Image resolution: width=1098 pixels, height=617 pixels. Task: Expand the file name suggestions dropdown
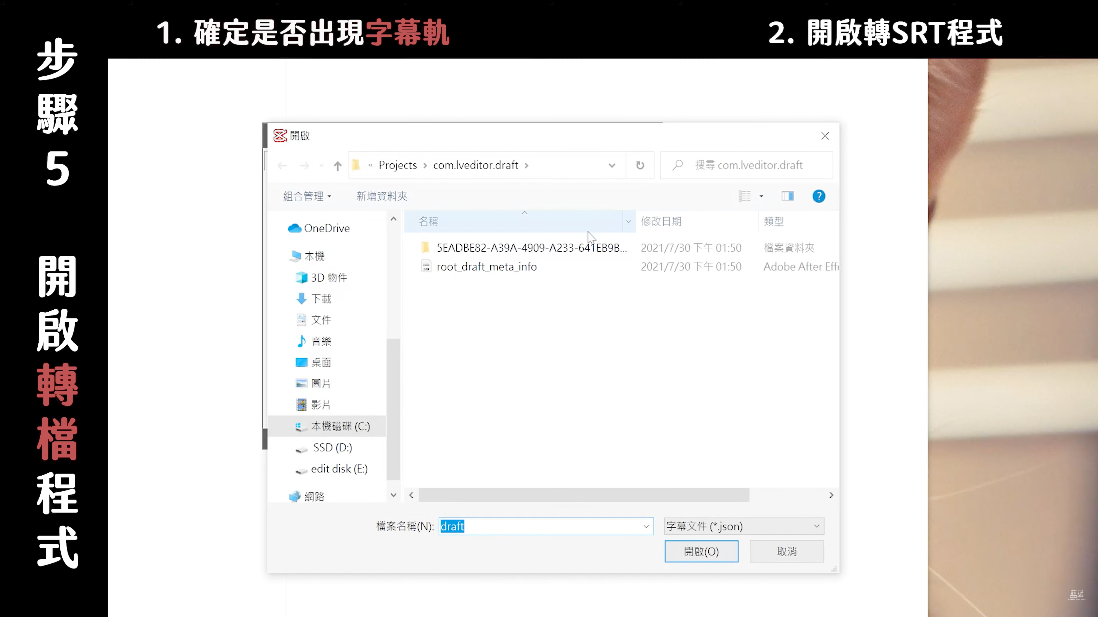pos(646,527)
